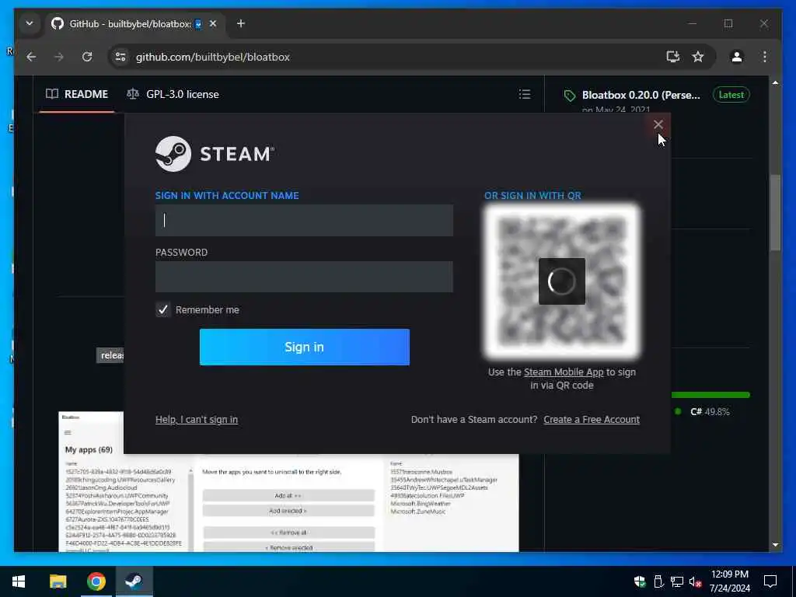This screenshot has height=597, width=796.
Task: Open the Chrome tab search dropdown
Action: [30, 23]
